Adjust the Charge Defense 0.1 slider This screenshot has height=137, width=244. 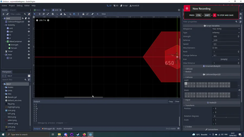[x=226, y=56]
